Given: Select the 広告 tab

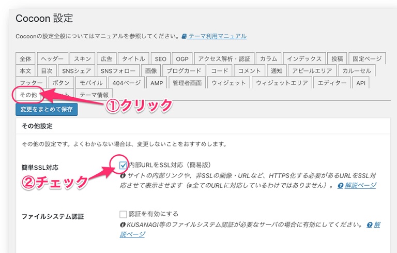Looking at the screenshot, I should point(106,59).
